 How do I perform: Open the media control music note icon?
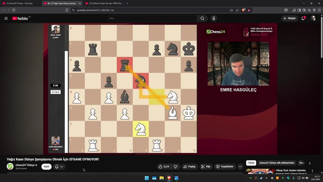click(294, 10)
